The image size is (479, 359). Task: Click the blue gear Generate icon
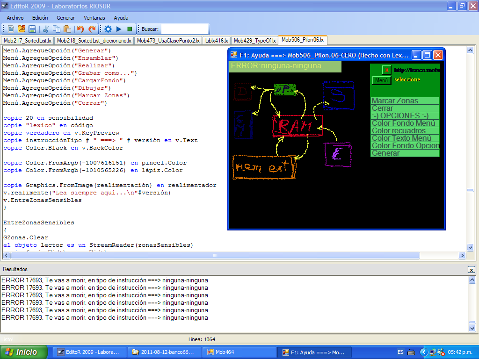[108, 29]
